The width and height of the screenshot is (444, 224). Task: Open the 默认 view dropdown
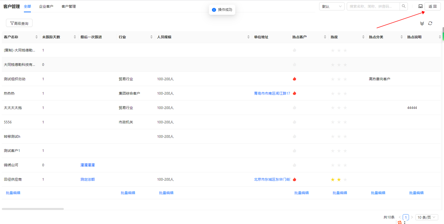tap(332, 6)
